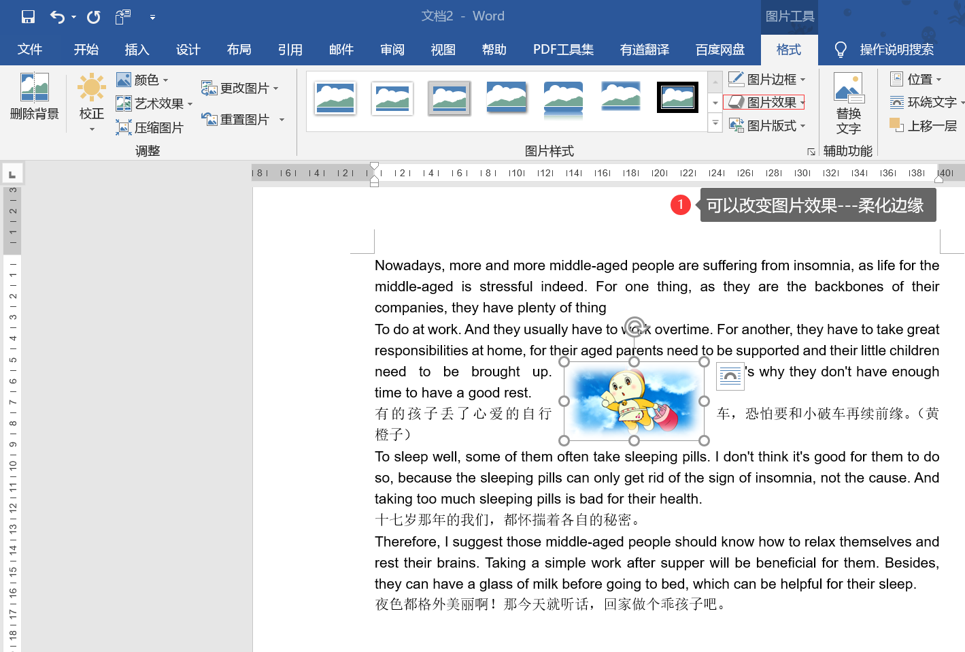Image resolution: width=965 pixels, height=652 pixels.
Task: Open the 图片样式 dialog launcher
Action: click(x=811, y=152)
